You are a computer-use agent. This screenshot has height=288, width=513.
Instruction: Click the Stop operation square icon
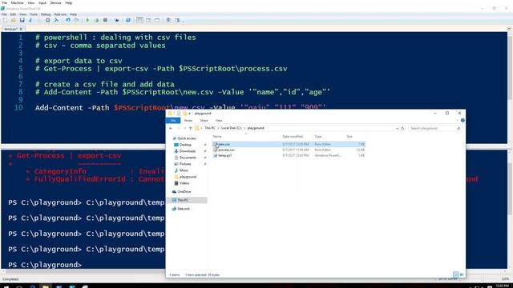[x=105, y=20]
